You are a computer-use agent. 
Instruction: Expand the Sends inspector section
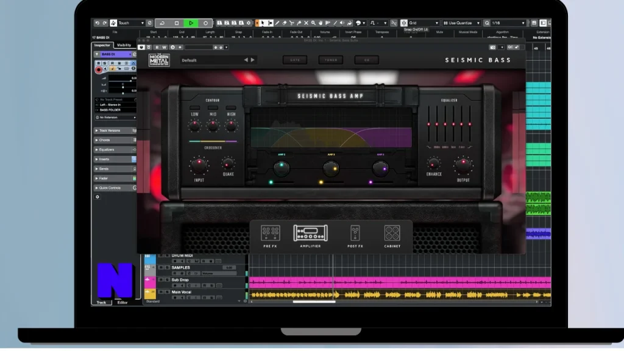(115, 169)
